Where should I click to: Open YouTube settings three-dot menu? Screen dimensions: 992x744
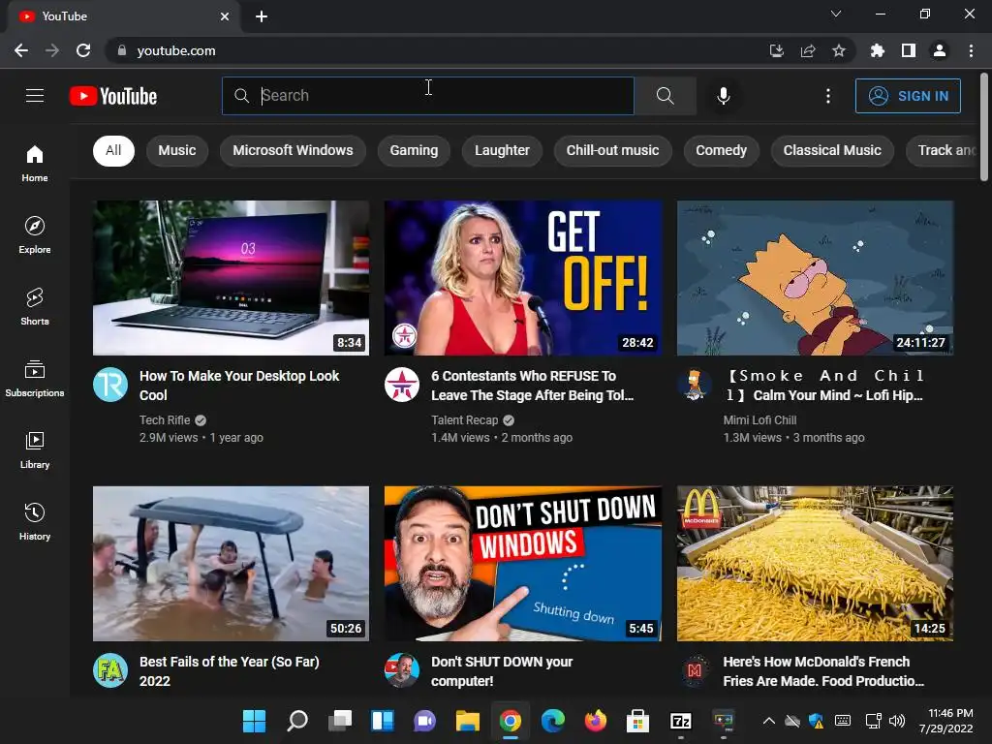[x=827, y=96]
